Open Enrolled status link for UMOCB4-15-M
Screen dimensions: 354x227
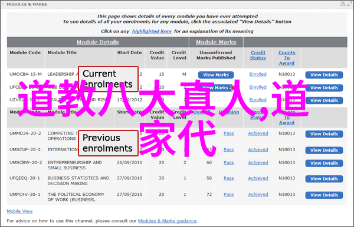(x=258, y=74)
